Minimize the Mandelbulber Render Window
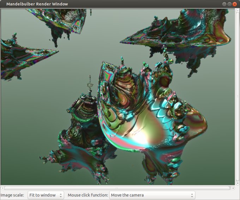This screenshot has width=240, height=200. click(224, 4)
